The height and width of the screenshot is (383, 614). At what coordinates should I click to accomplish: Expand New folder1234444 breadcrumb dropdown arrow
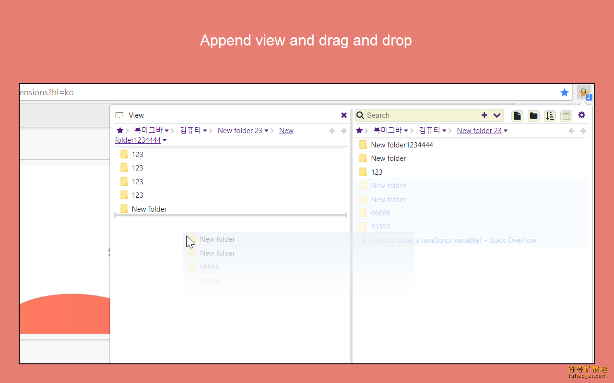tap(165, 140)
